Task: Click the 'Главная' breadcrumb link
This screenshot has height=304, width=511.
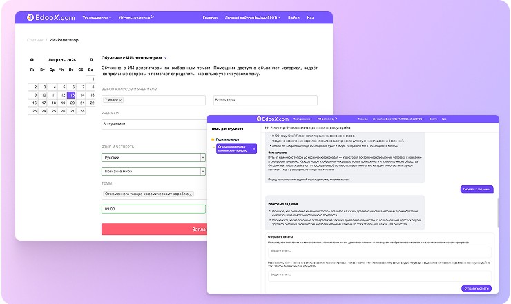Action: pyautogui.click(x=35, y=40)
